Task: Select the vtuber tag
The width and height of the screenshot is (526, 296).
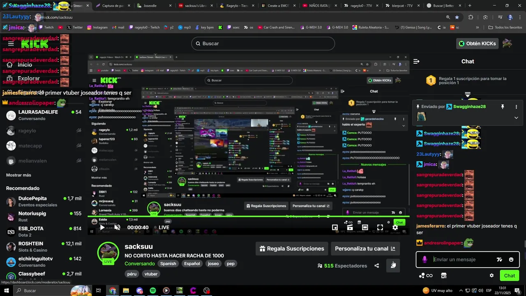Action: click(151, 274)
